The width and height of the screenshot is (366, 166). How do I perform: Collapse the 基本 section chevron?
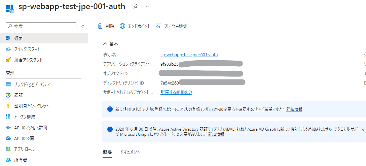[105, 44]
